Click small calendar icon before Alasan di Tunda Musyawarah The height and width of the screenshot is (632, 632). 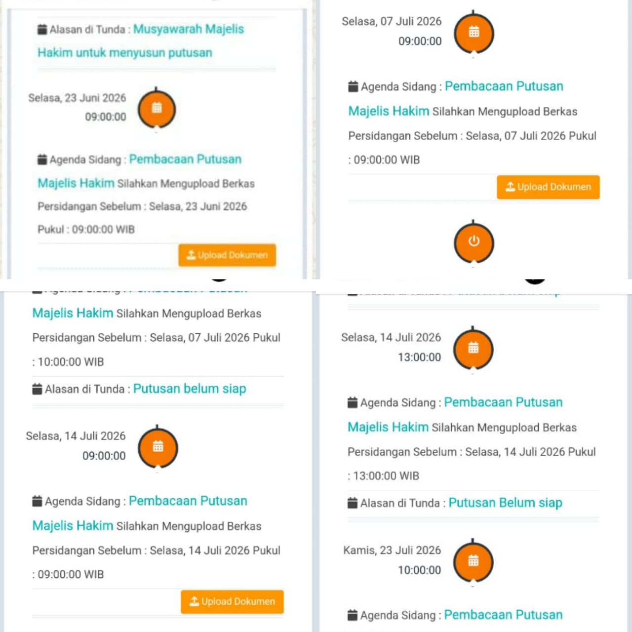(x=42, y=29)
